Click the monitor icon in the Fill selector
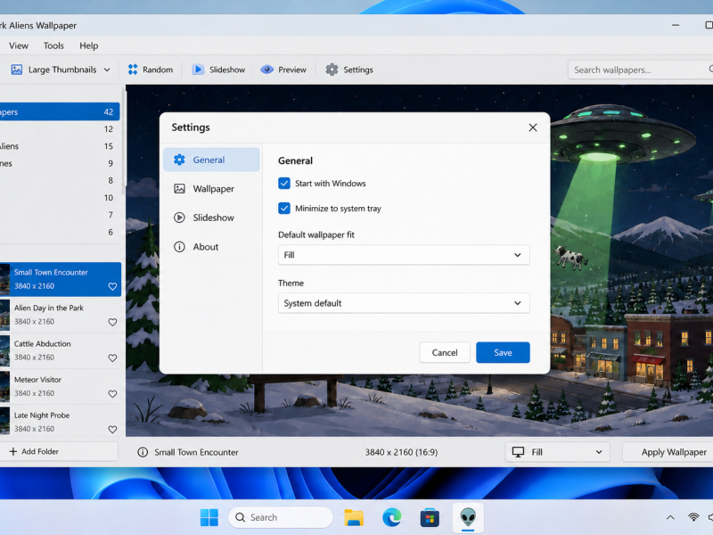The height and width of the screenshot is (535, 713). pos(519,452)
